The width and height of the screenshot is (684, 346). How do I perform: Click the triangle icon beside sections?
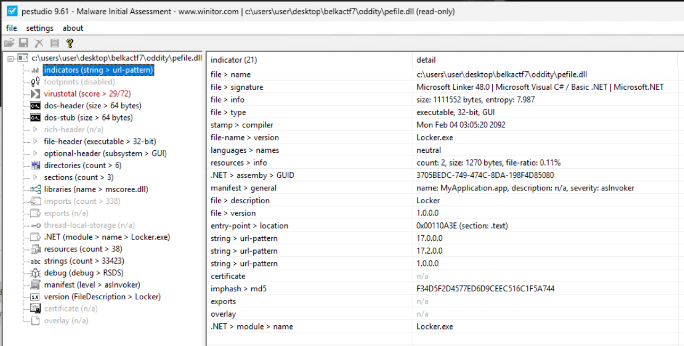35,177
